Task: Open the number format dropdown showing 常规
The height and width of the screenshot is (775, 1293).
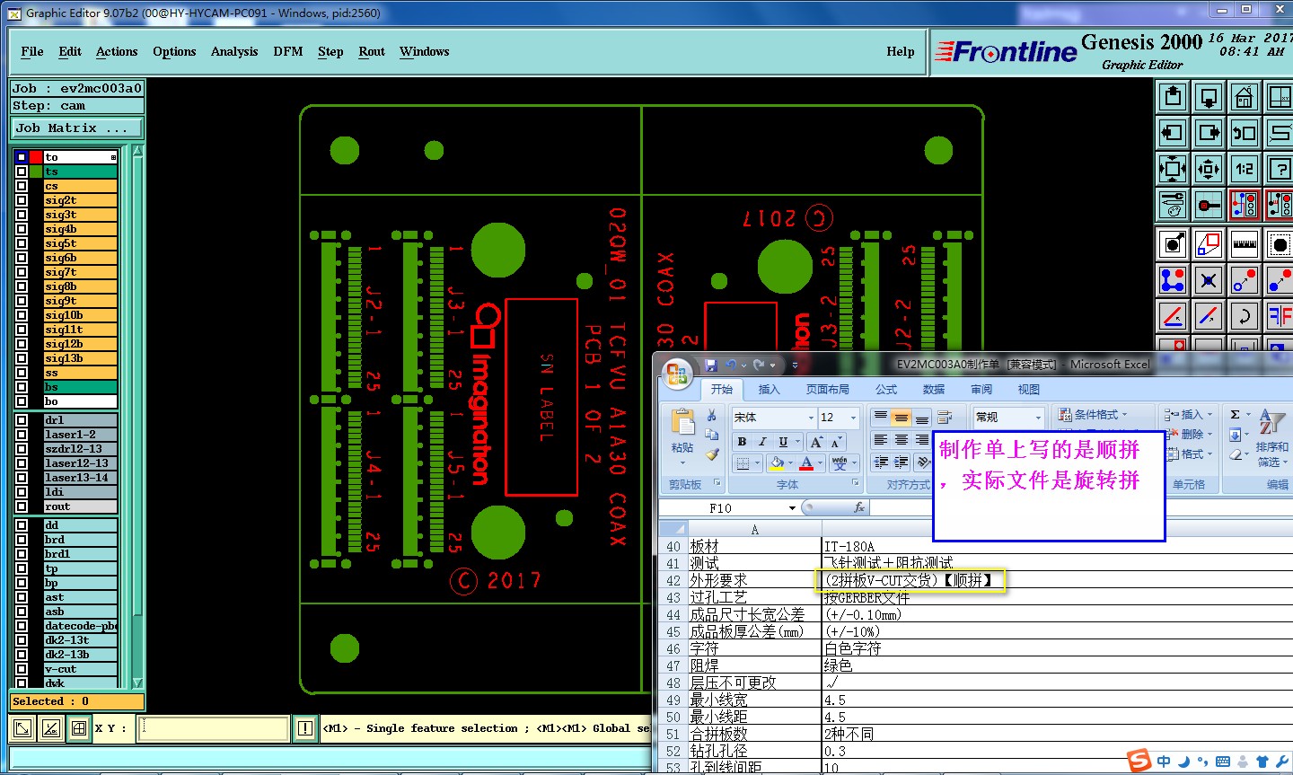Action: coord(1037,418)
